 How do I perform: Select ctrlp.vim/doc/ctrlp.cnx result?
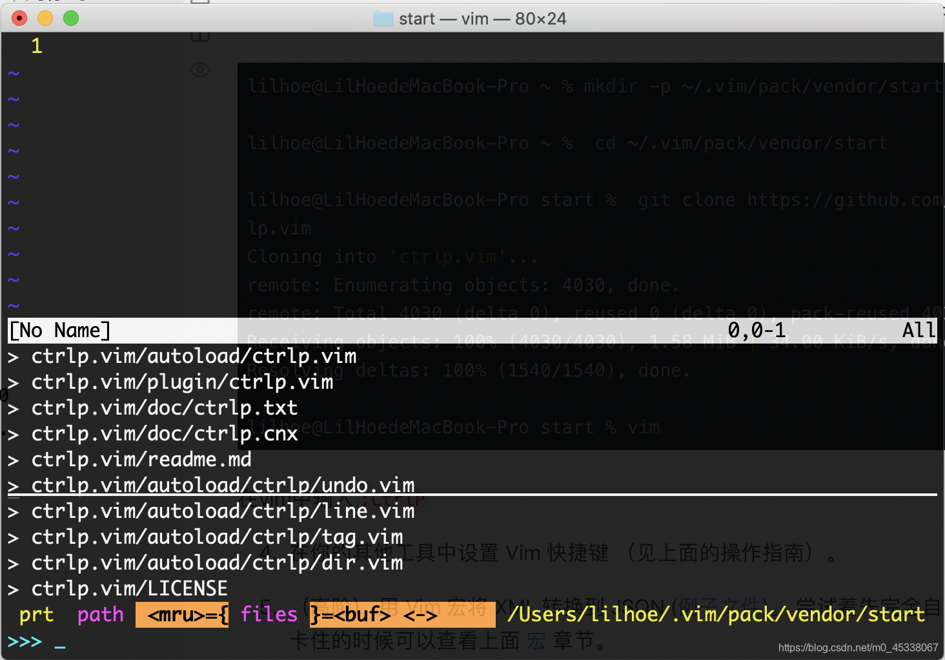(165, 434)
